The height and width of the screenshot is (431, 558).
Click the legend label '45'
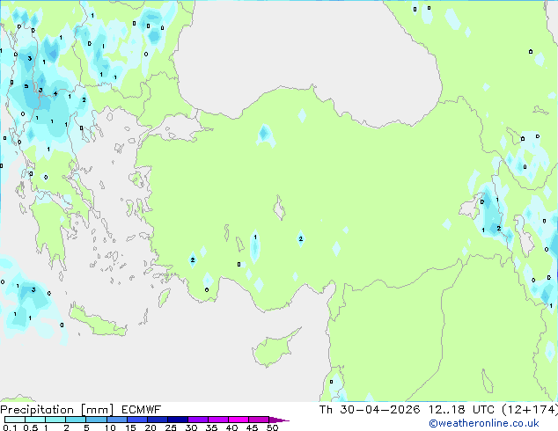tap(252, 427)
